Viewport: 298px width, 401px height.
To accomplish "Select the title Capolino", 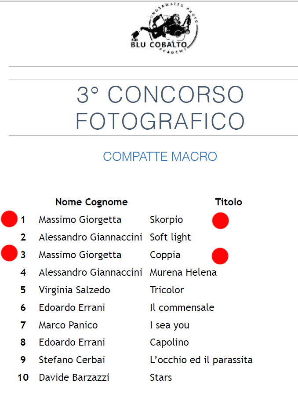I will (x=169, y=343).
